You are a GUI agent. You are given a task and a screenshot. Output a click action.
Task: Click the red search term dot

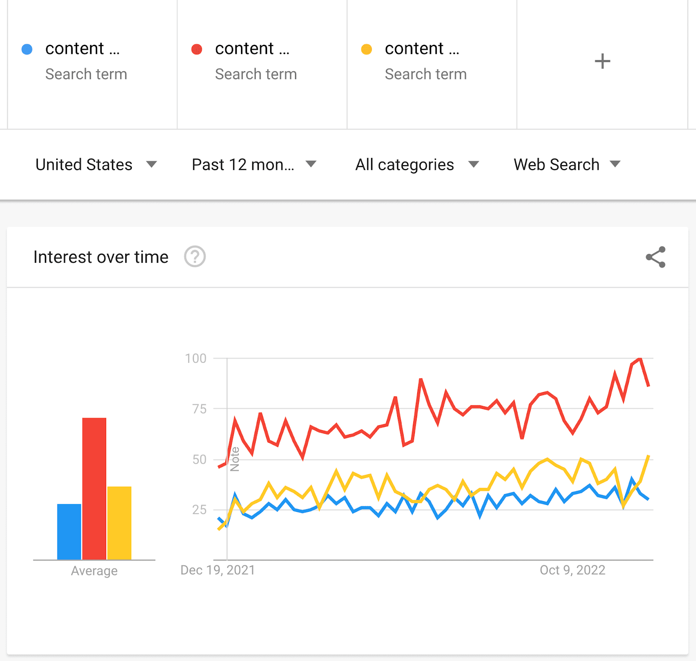197,49
